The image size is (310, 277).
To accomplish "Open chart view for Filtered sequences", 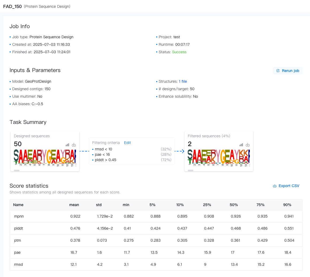I will pos(241,145).
